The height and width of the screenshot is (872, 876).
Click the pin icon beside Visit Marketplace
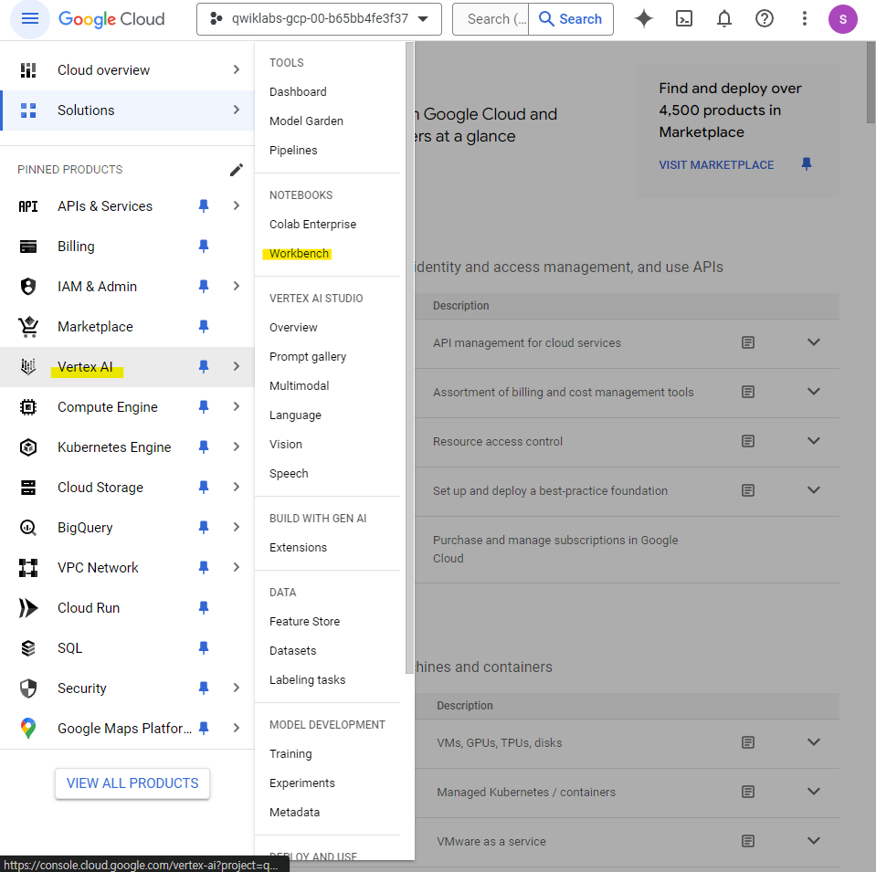[807, 164]
